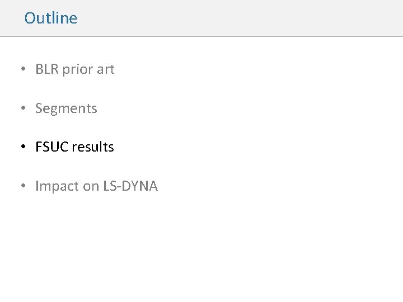Image resolution: width=403 pixels, height=302 pixels.
Task: Click the word 'BLR' in first bullet
Action: pyautogui.click(x=46, y=69)
